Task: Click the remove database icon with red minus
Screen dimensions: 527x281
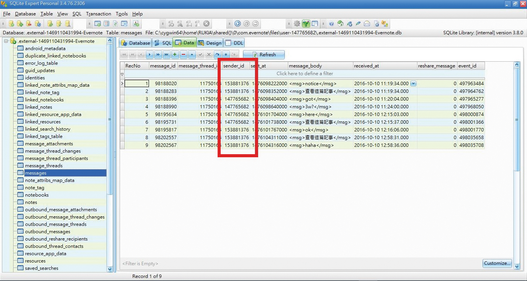Action: point(29,24)
